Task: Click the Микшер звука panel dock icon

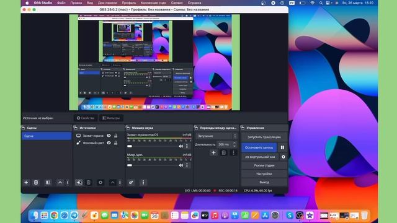Action: 128,128
